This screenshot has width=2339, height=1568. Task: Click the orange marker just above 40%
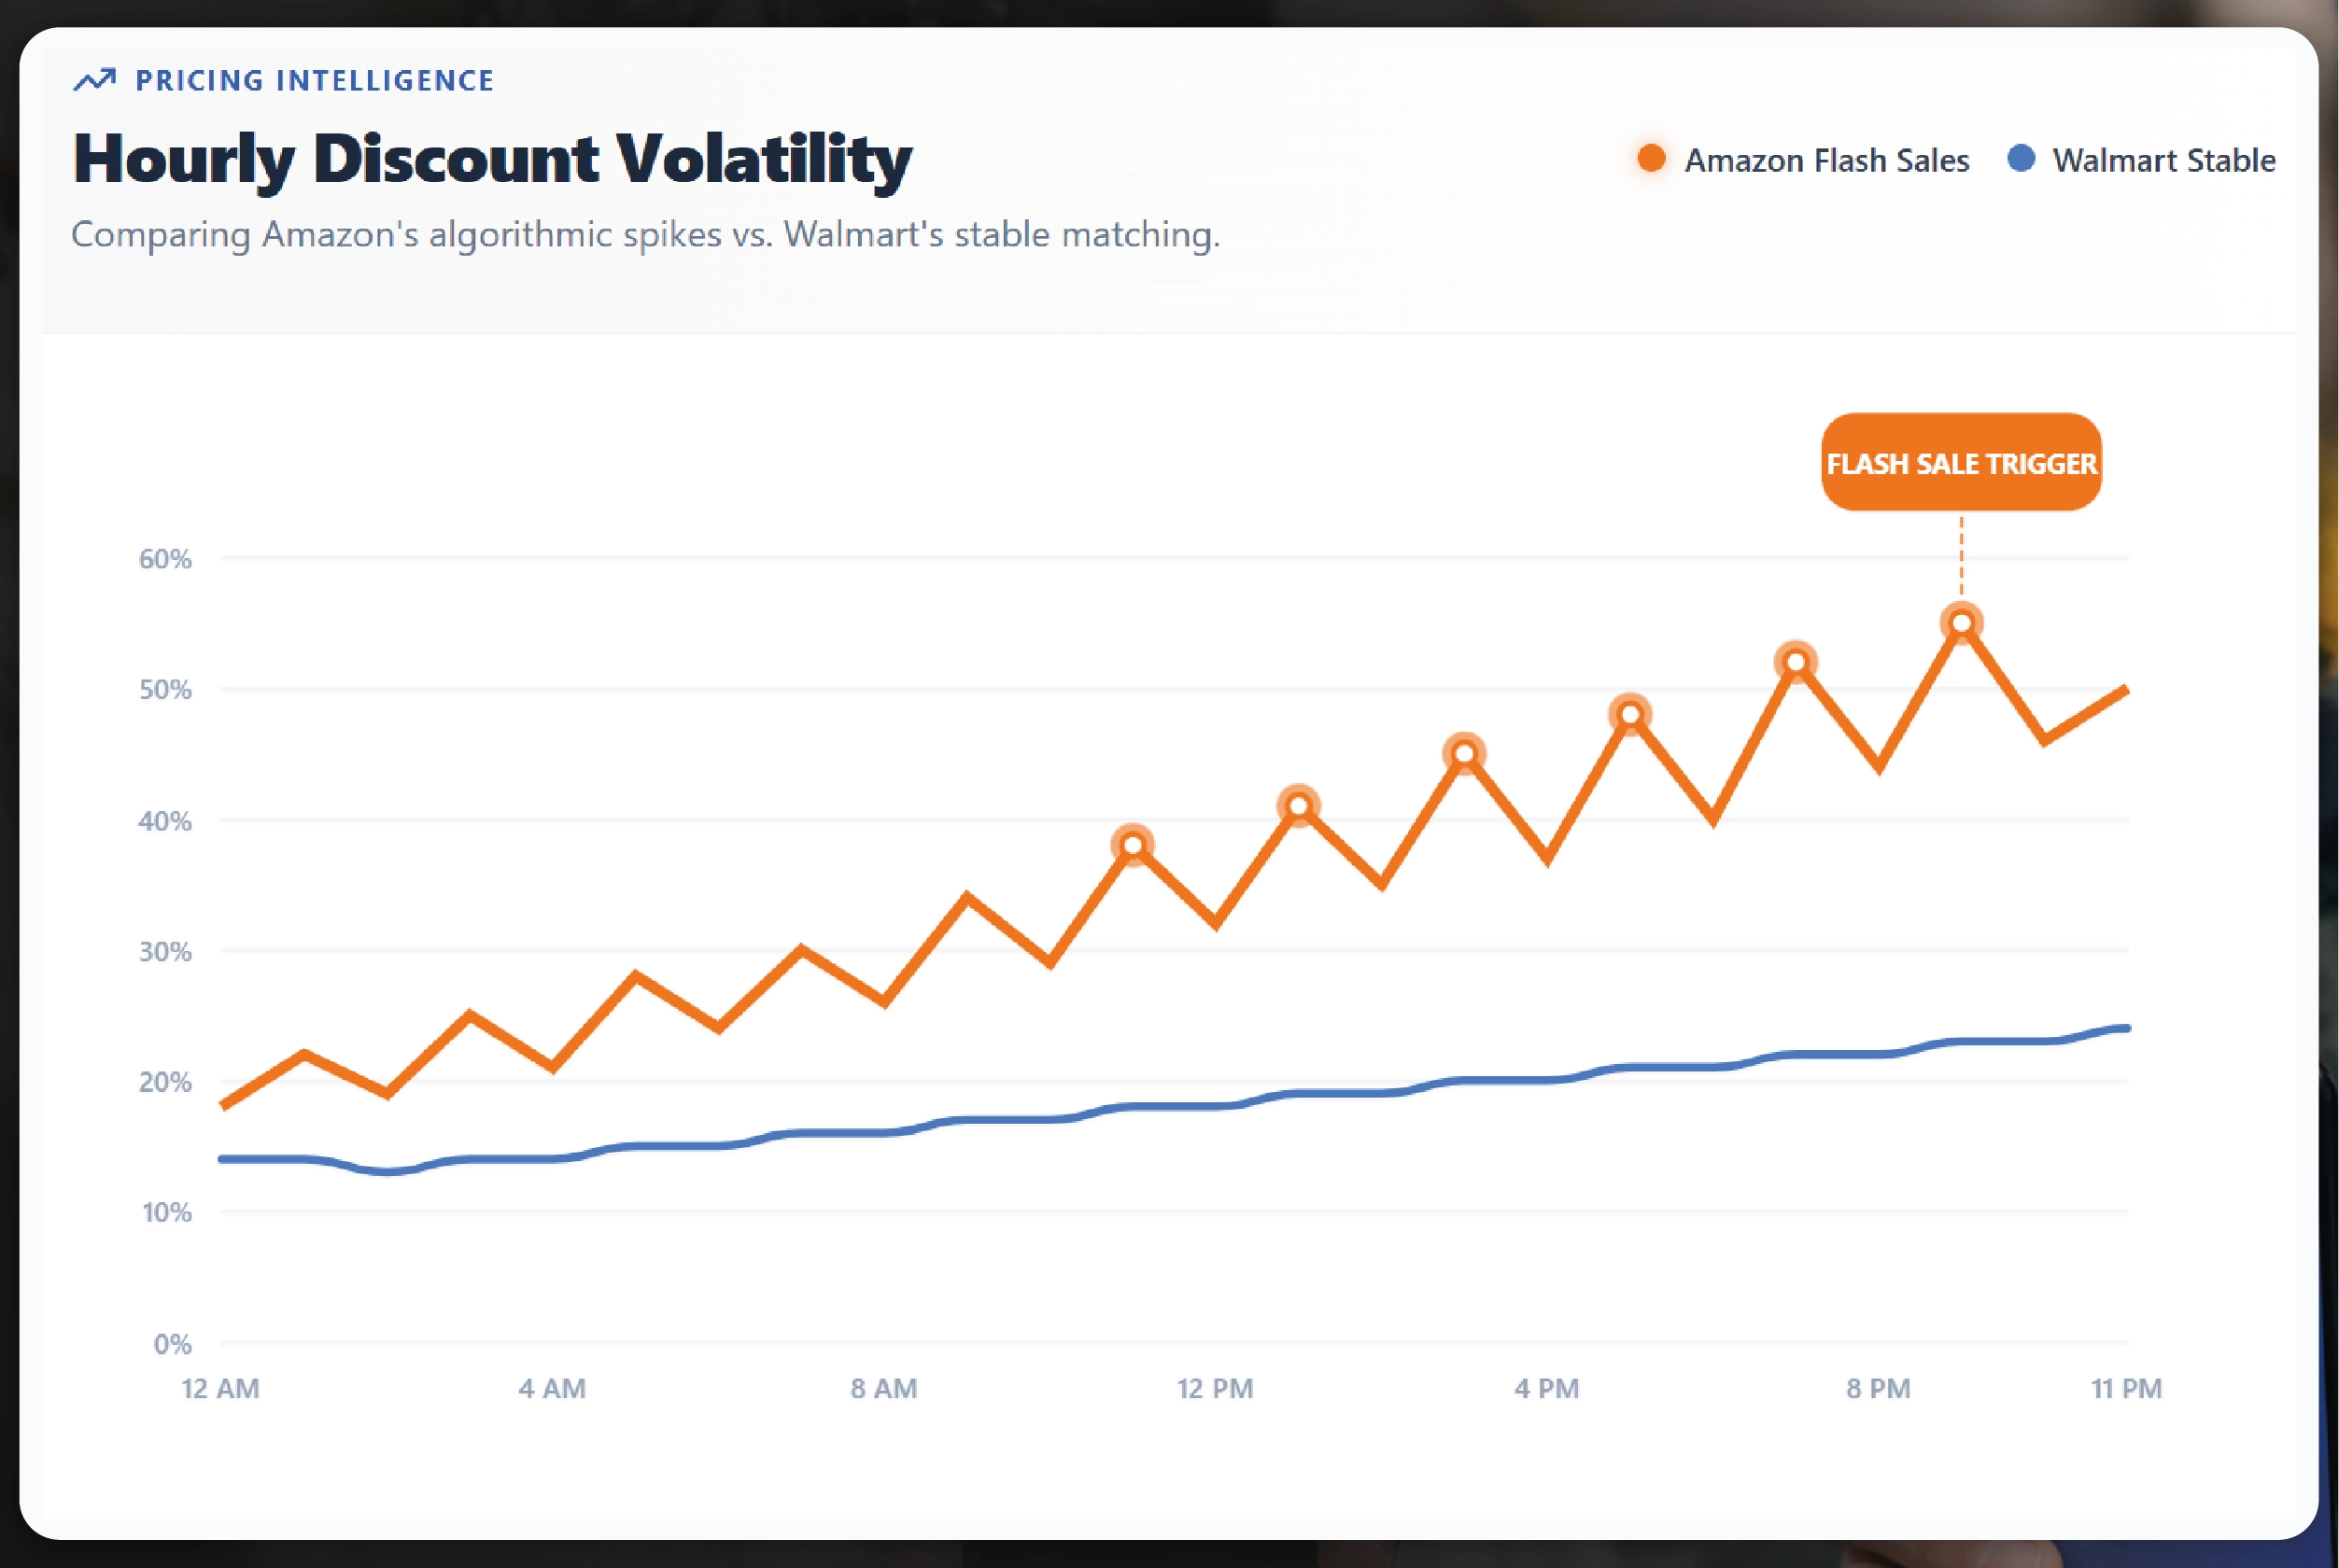[x=1298, y=806]
